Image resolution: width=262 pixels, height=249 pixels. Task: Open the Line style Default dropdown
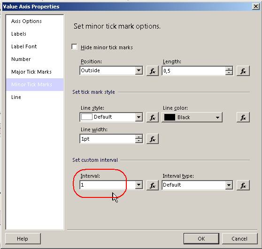tap(139, 117)
